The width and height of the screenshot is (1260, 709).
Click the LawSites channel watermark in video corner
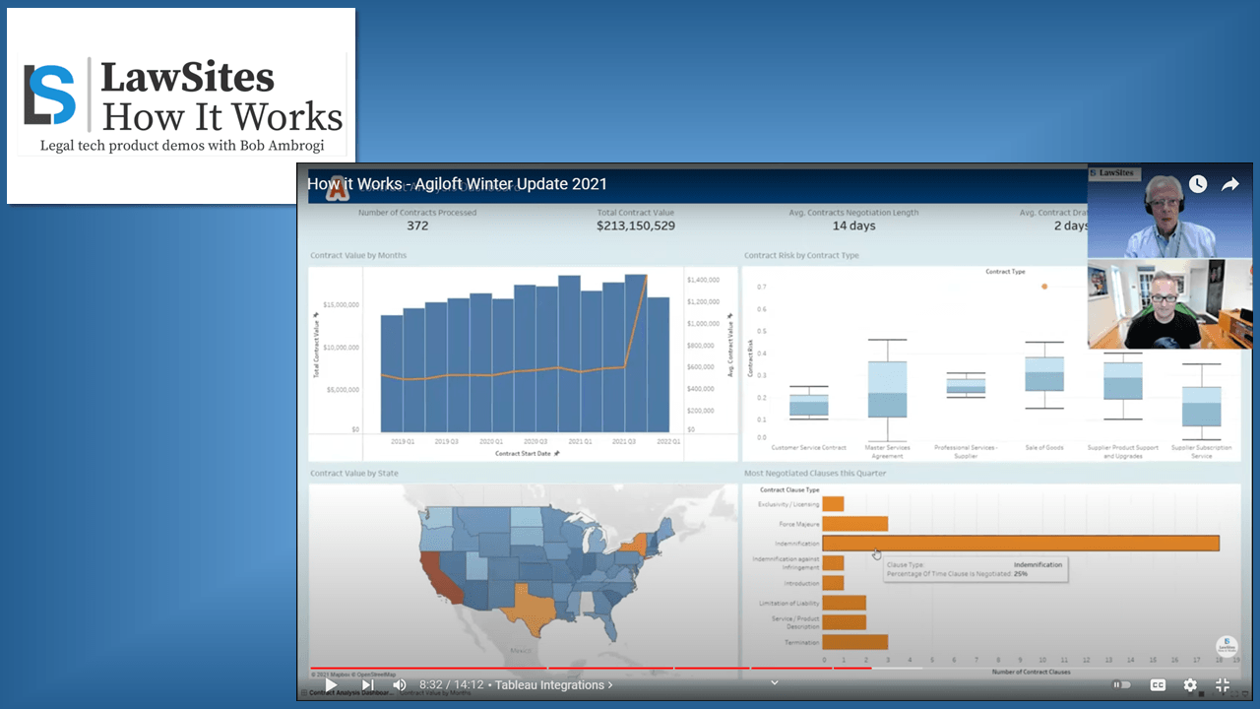(1225, 645)
